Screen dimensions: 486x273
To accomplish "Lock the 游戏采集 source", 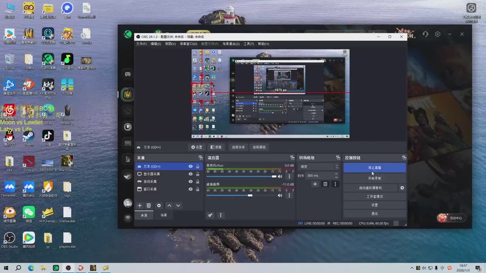I will 198,181.
